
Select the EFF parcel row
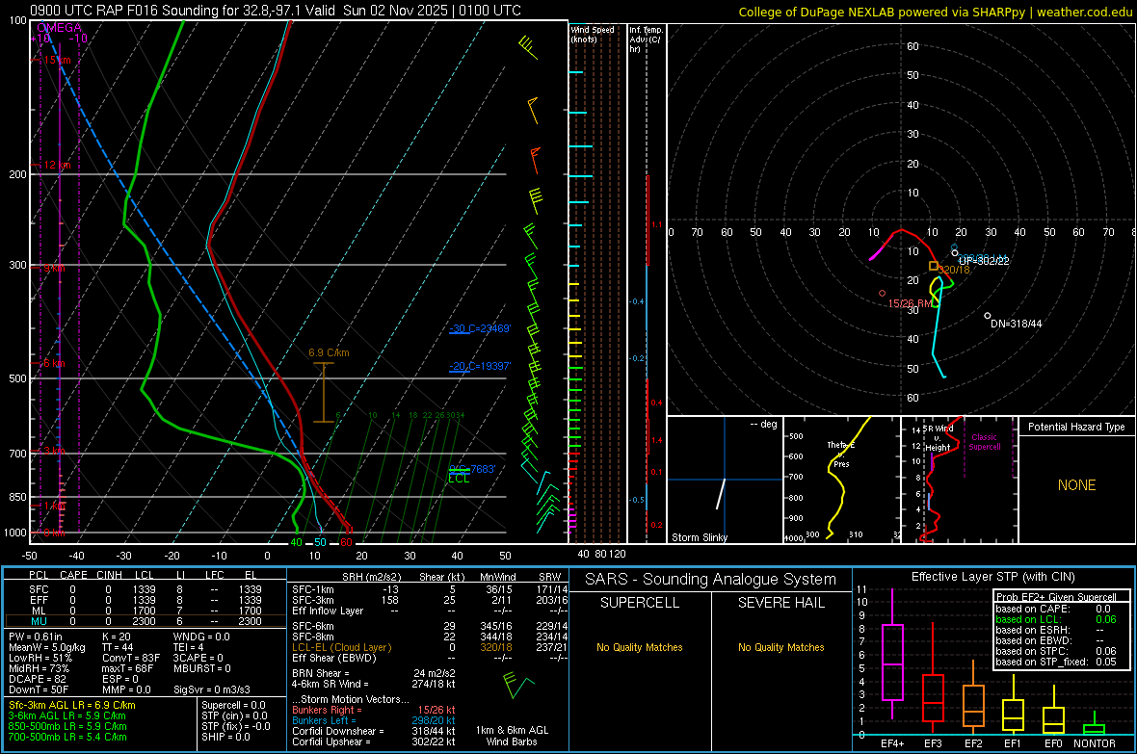point(145,600)
